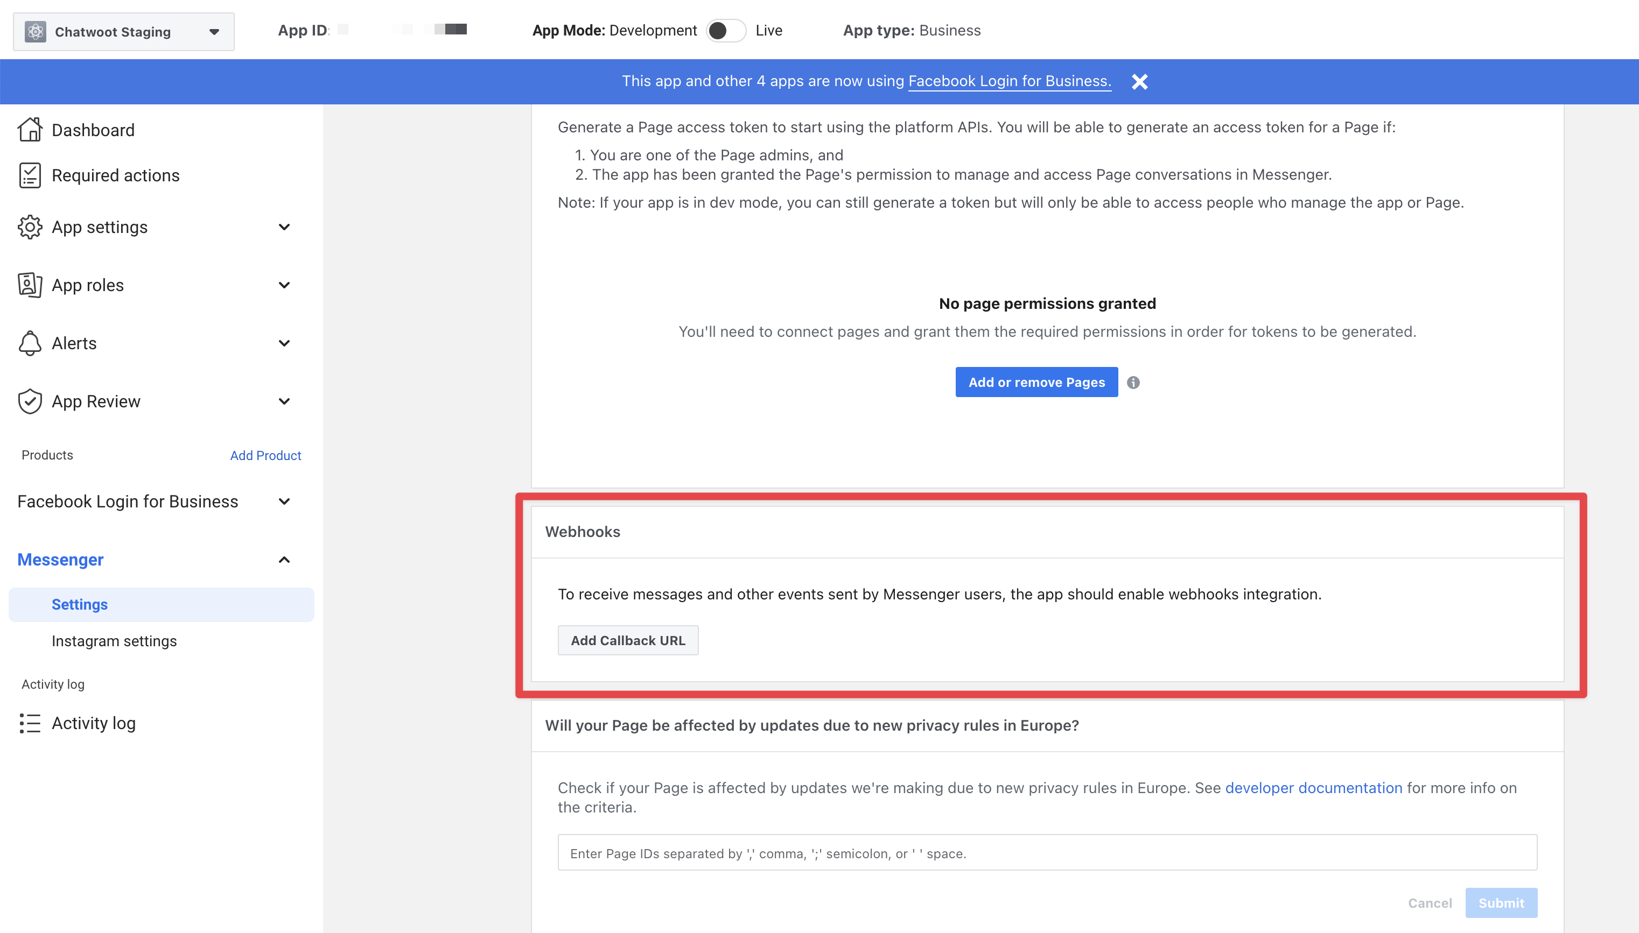This screenshot has width=1639, height=933.
Task: Click the App Review shield icon
Action: pyautogui.click(x=30, y=401)
